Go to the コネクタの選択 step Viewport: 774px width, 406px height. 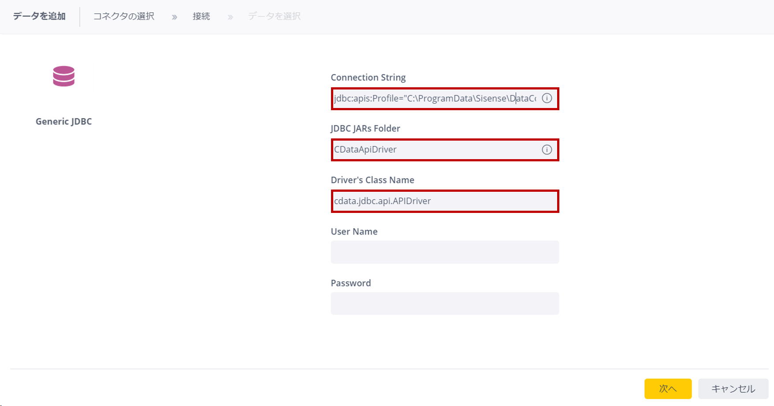pyautogui.click(x=124, y=16)
